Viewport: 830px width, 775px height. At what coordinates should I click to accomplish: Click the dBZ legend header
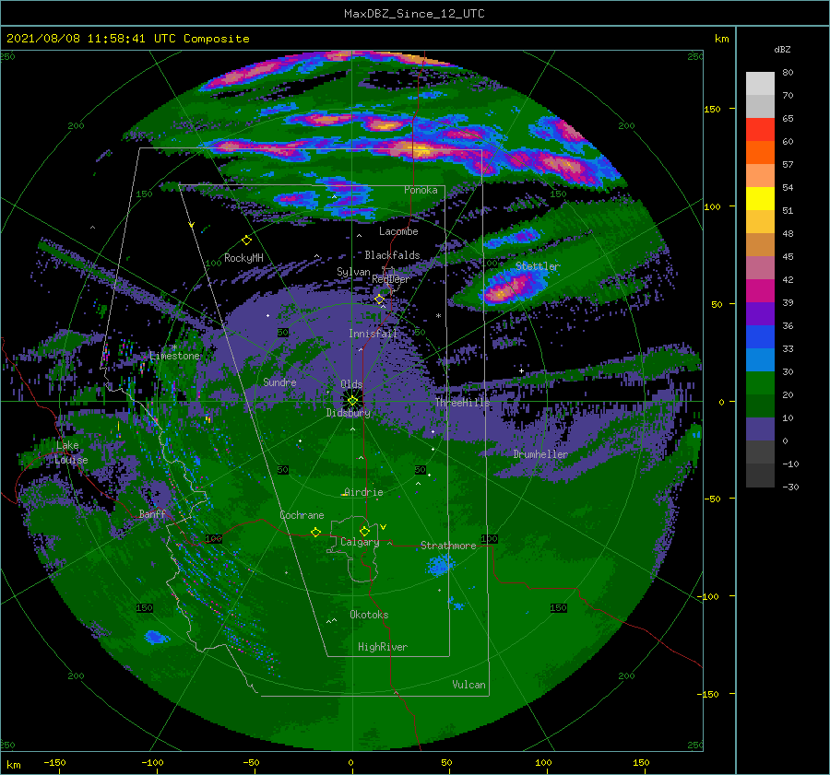tap(782, 49)
